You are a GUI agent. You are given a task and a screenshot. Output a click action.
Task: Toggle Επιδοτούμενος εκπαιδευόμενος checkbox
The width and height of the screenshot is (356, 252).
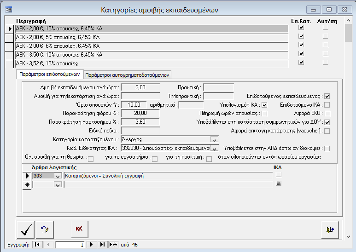(x=327, y=96)
